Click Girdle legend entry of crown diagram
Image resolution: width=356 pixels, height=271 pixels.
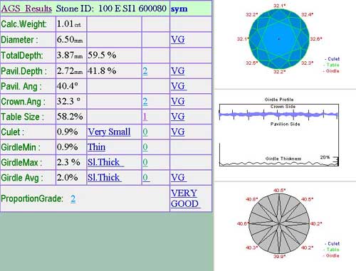coord(331,71)
